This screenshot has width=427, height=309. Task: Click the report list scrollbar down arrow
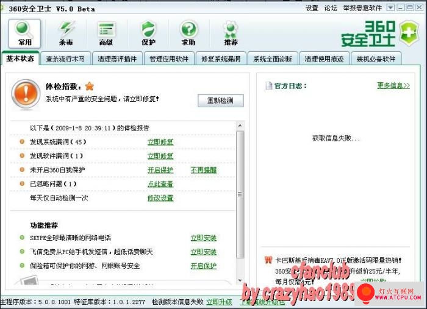240,280
